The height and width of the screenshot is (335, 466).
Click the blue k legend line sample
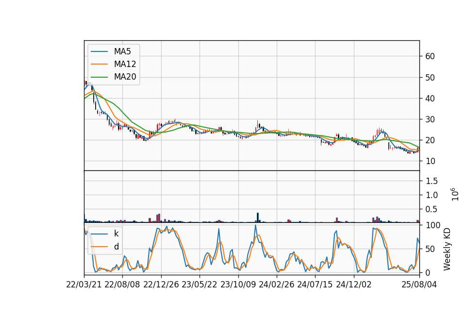(99, 234)
